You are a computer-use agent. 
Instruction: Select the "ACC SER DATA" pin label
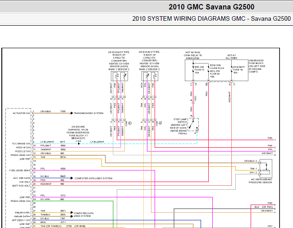click(22, 178)
